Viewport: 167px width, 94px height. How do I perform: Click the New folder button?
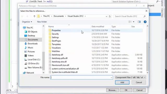click(42, 22)
